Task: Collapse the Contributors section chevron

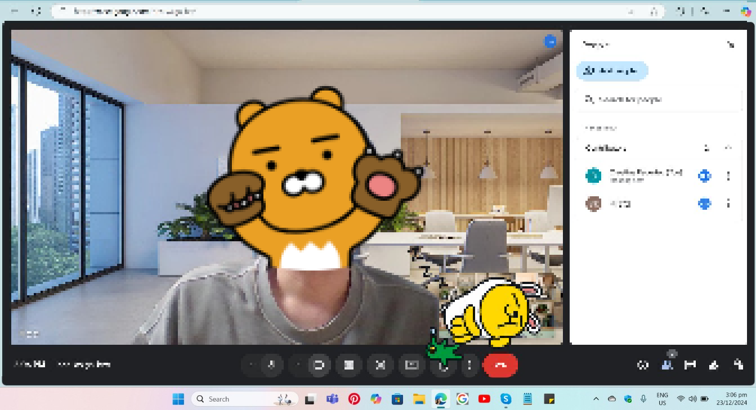Action: pyautogui.click(x=728, y=148)
